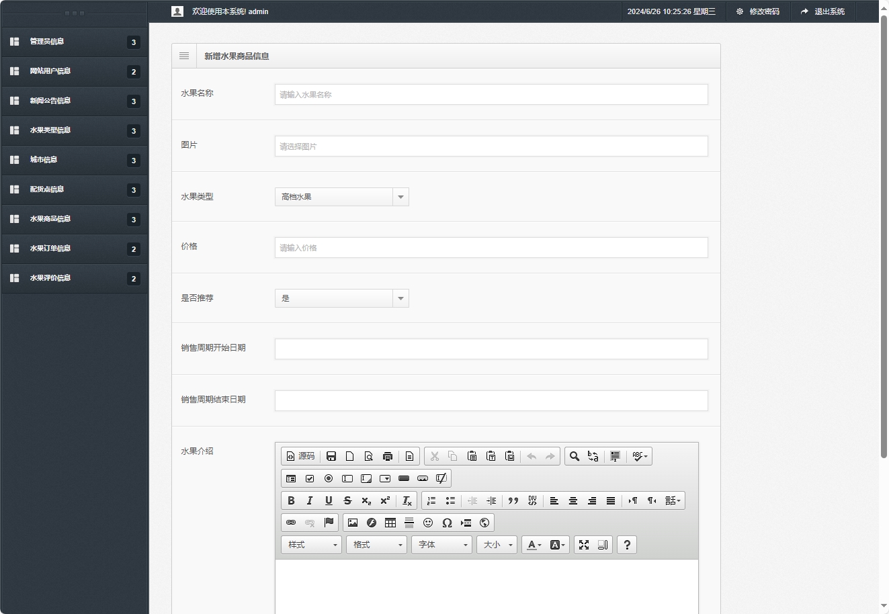Align text left in editor
This screenshot has width=889, height=614.
[x=554, y=500]
